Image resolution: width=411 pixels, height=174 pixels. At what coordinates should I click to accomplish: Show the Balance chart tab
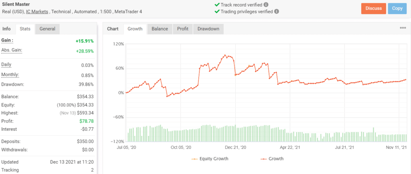click(x=160, y=29)
